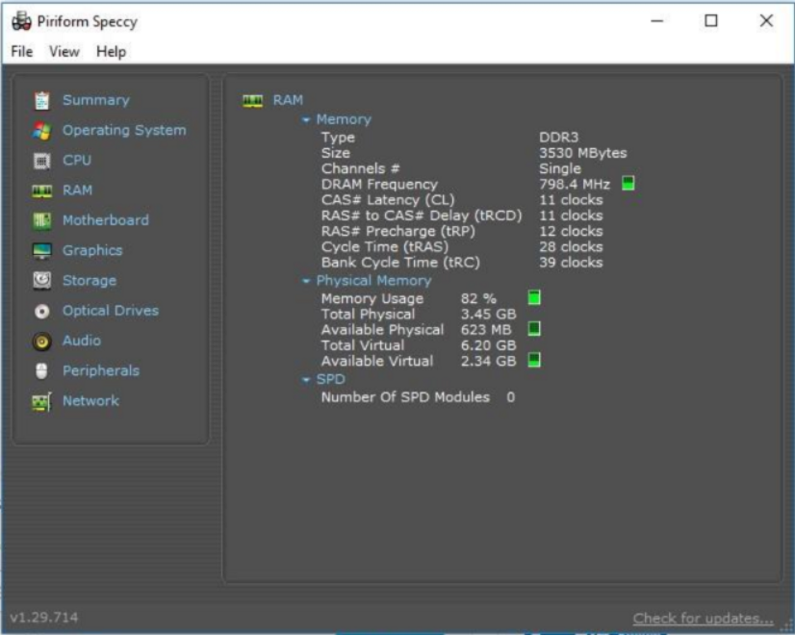Select the 82 % memory usage value

coord(478,298)
